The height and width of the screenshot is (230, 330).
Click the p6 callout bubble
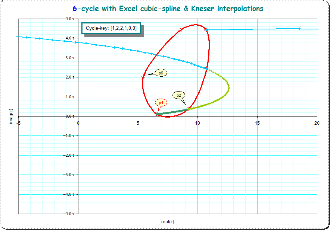161,73
